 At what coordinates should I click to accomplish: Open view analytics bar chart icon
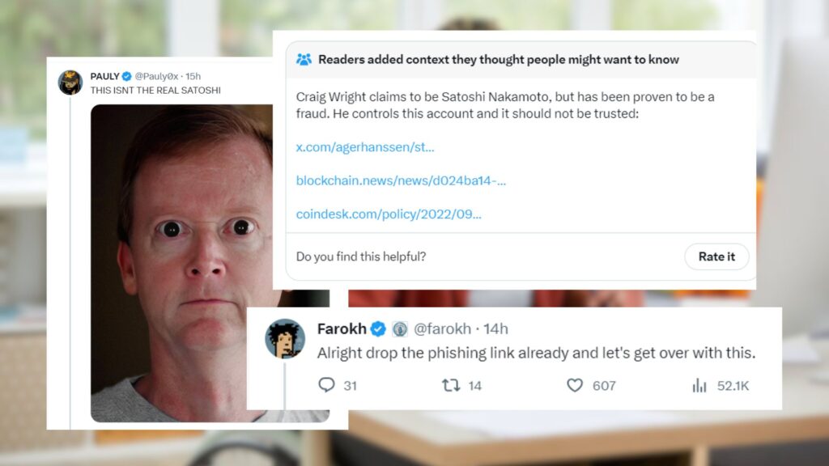pos(699,385)
